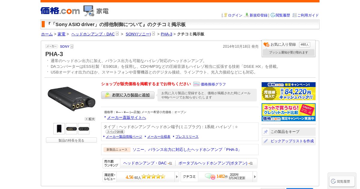Screen dimensions: 360x189
Task: Click the price trend graph icon
Action: pyautogui.click(x=196, y=84)
